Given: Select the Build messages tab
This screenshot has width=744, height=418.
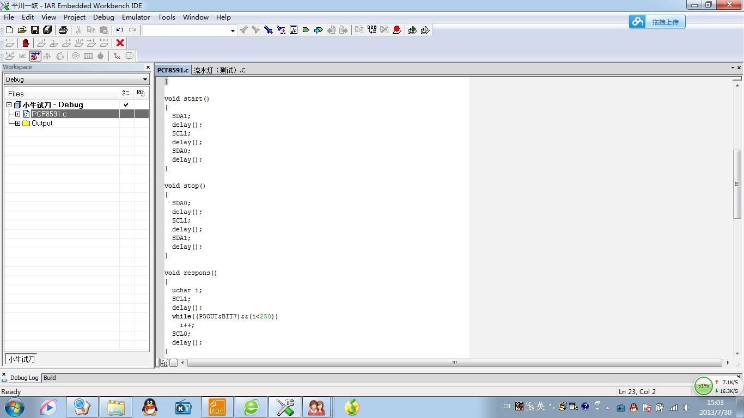Looking at the screenshot, I should (x=50, y=378).
